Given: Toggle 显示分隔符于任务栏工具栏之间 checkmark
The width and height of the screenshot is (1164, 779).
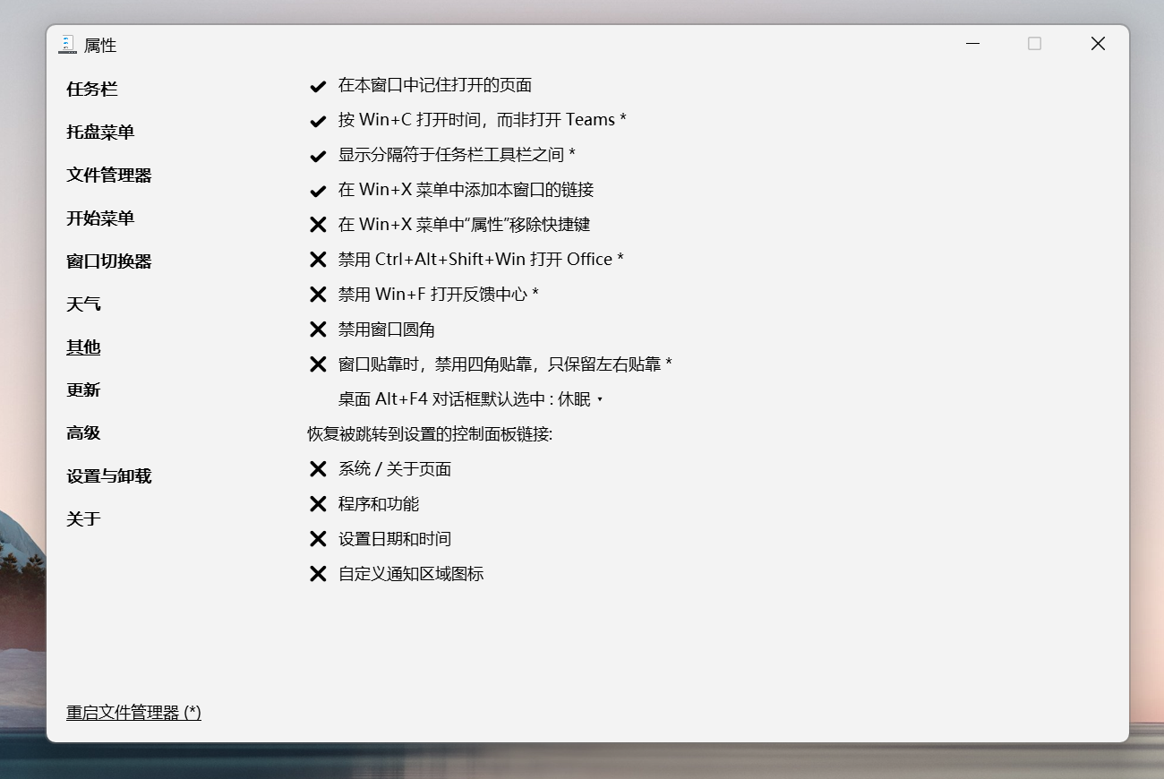Looking at the screenshot, I should (x=318, y=156).
